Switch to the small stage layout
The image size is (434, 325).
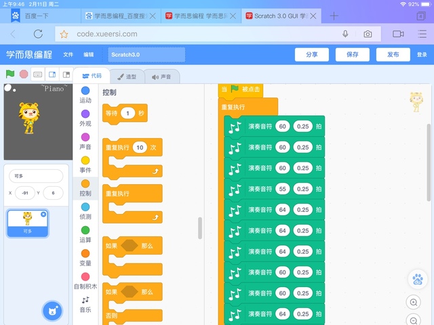click(x=53, y=74)
